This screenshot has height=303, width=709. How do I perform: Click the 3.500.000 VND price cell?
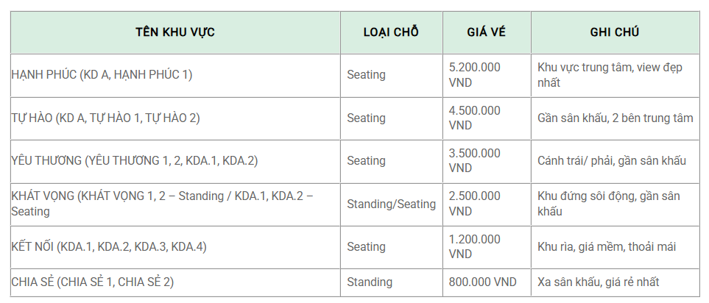487,161
